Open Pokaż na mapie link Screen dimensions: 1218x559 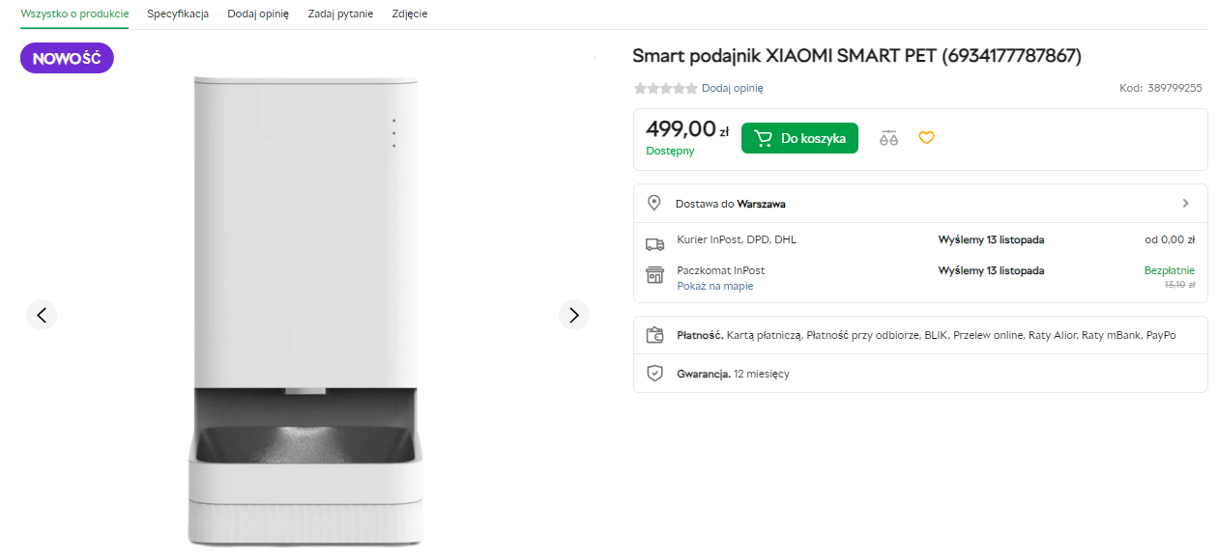tap(714, 286)
